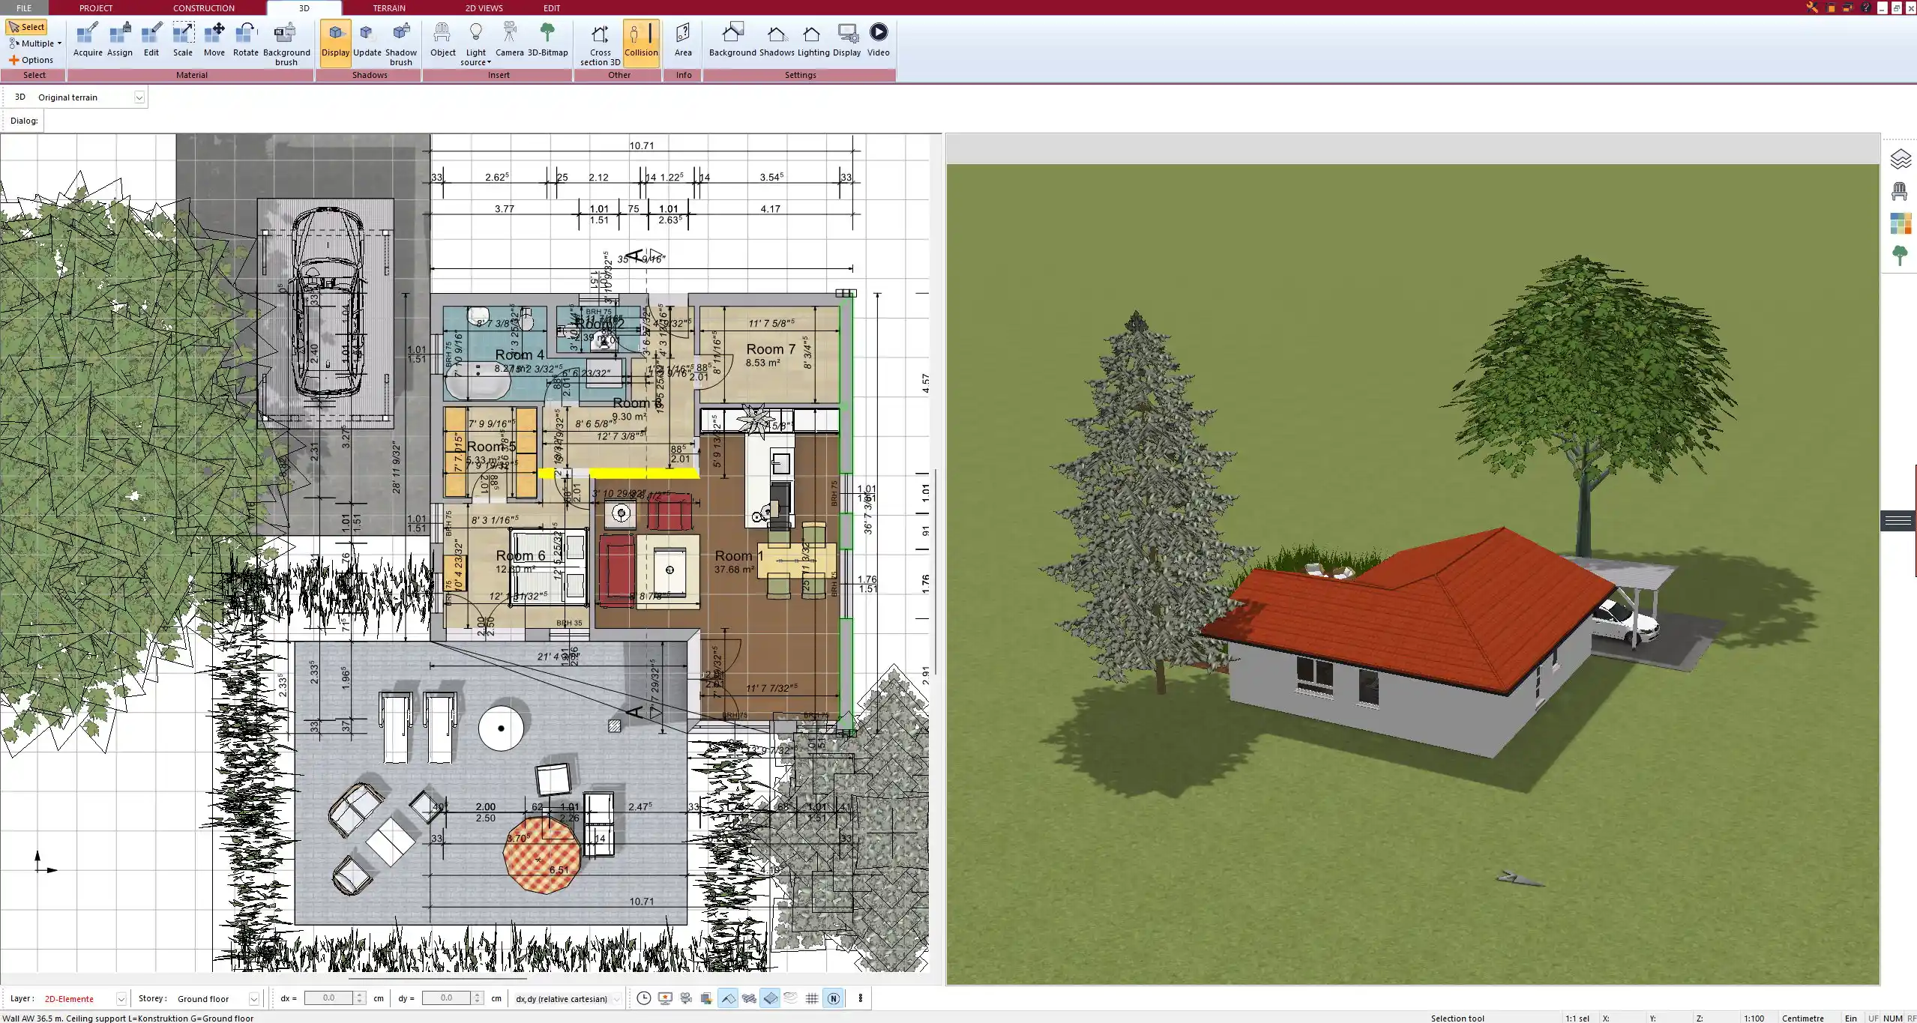Toggle the north arrow N button
Screen dimensions: 1917x1023
(x=833, y=998)
